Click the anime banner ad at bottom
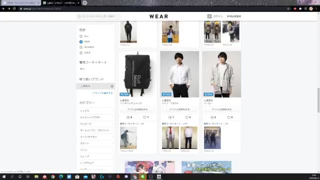Viewport: 320px width, 180px height. pyautogui.click(x=150, y=167)
